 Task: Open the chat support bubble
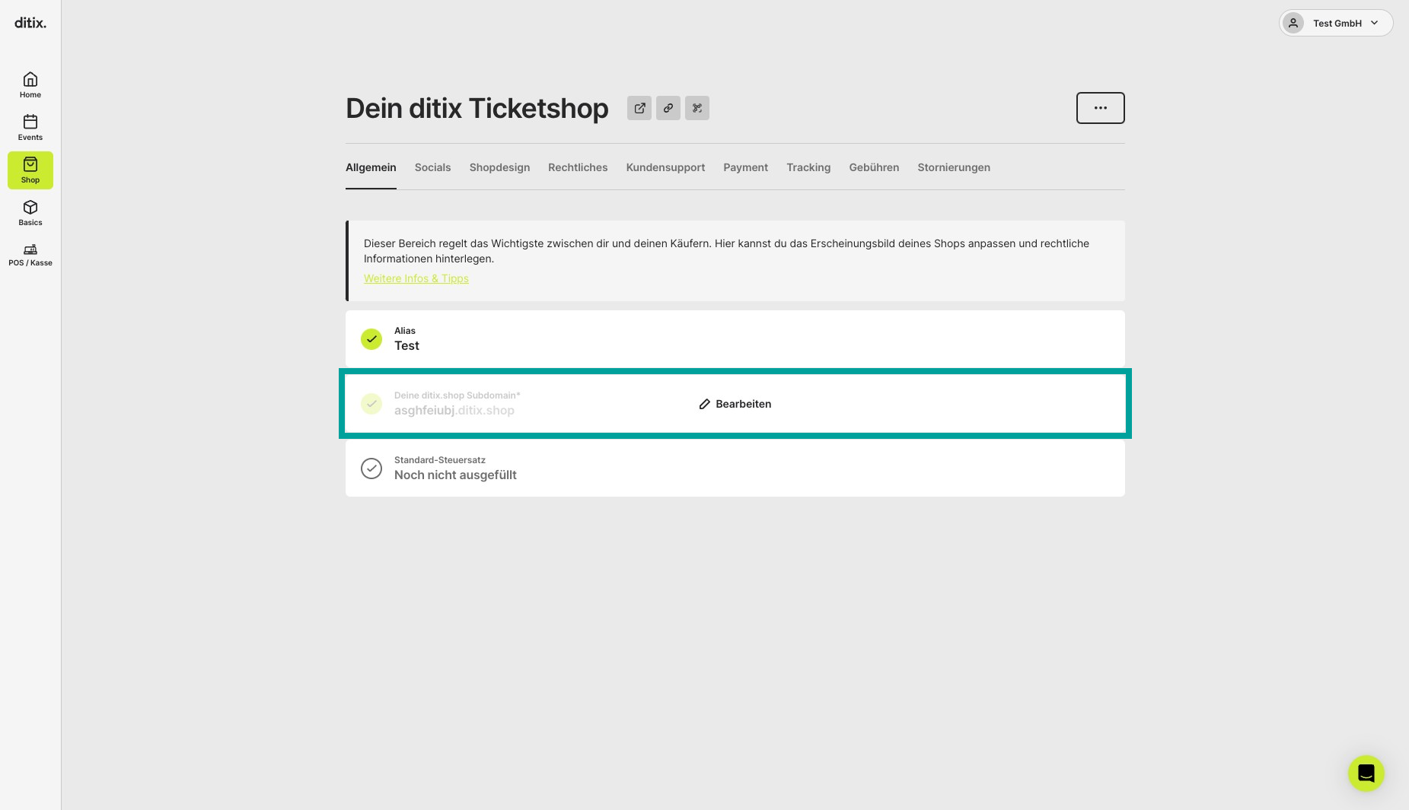(1366, 773)
